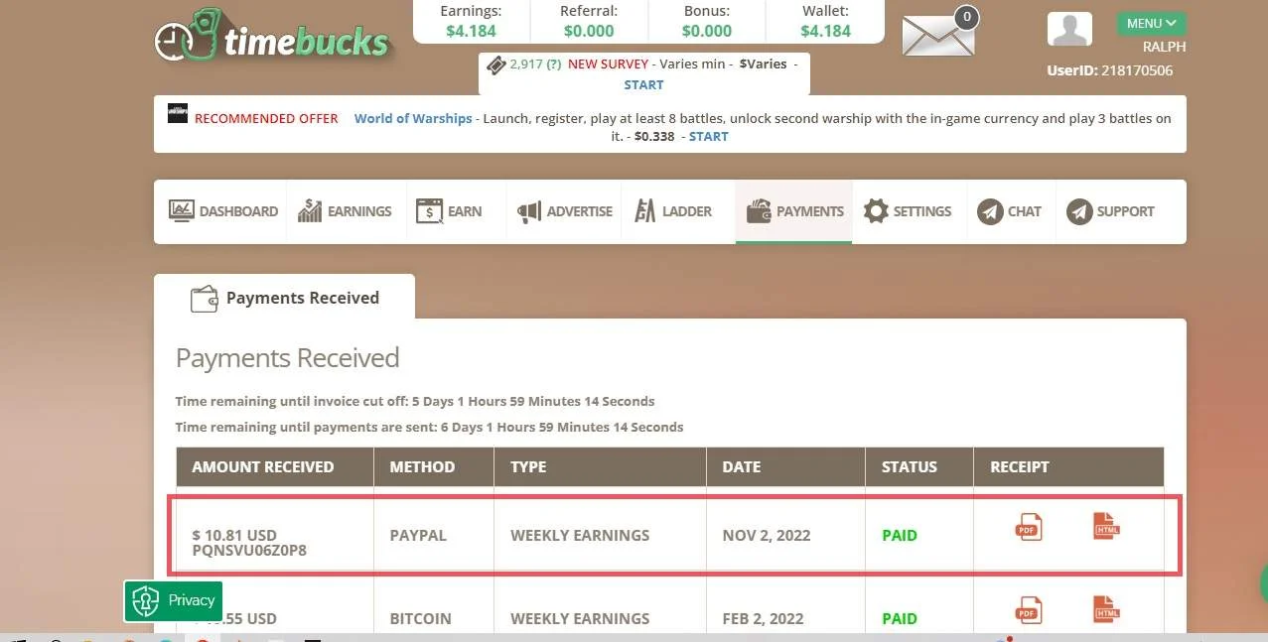This screenshot has height=642, width=1268.
Task: Click the Chat paper plane icon
Action: point(990,211)
